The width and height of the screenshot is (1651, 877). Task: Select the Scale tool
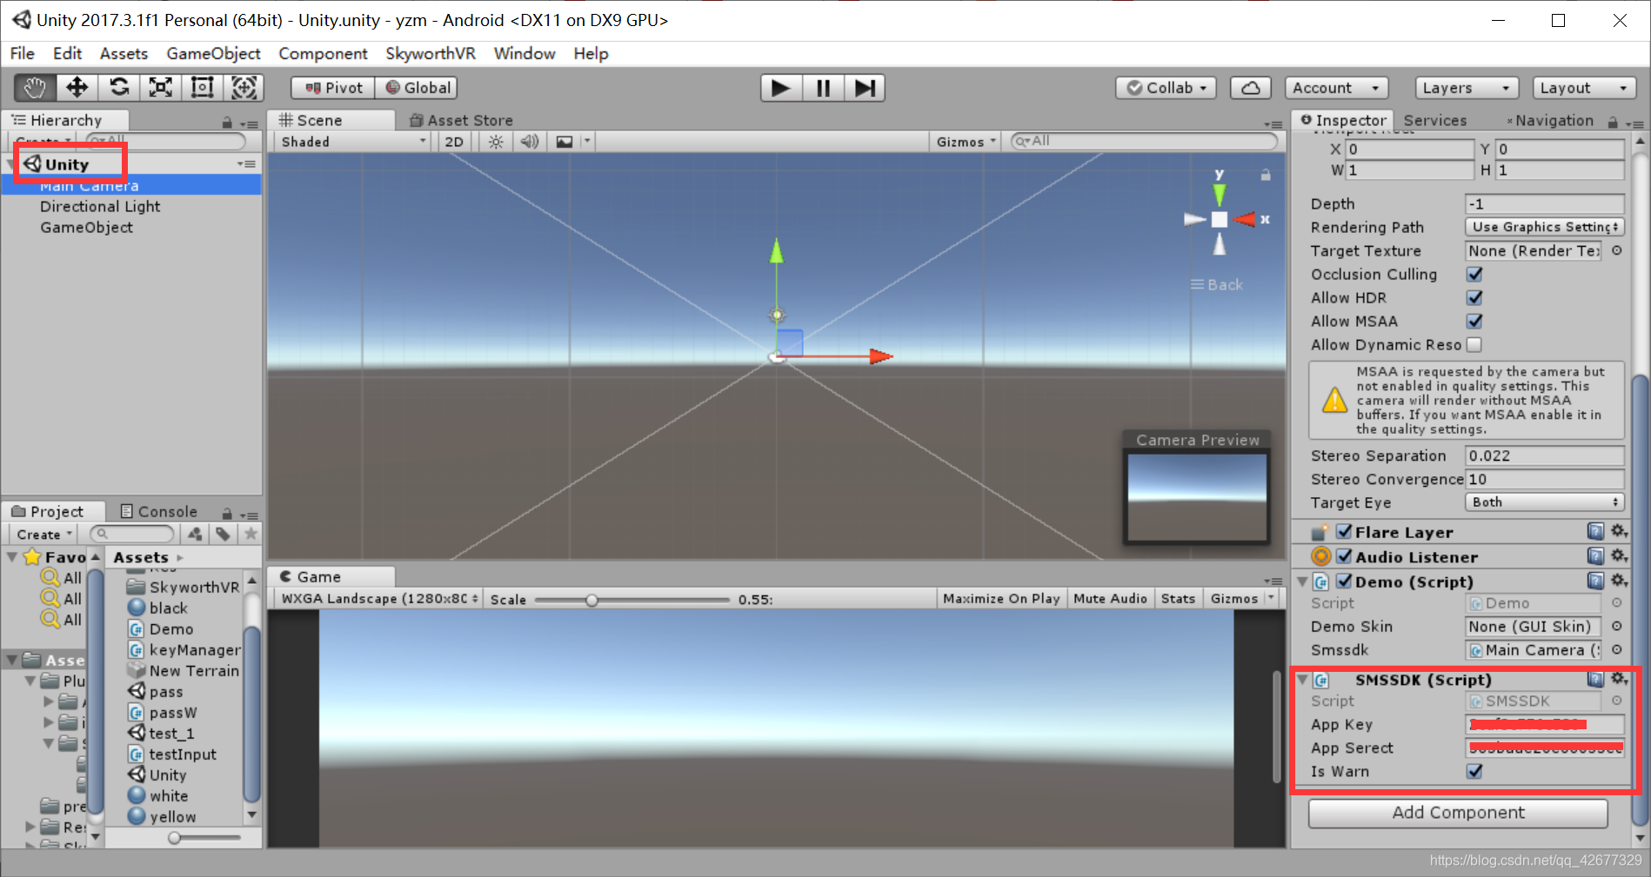pyautogui.click(x=160, y=87)
